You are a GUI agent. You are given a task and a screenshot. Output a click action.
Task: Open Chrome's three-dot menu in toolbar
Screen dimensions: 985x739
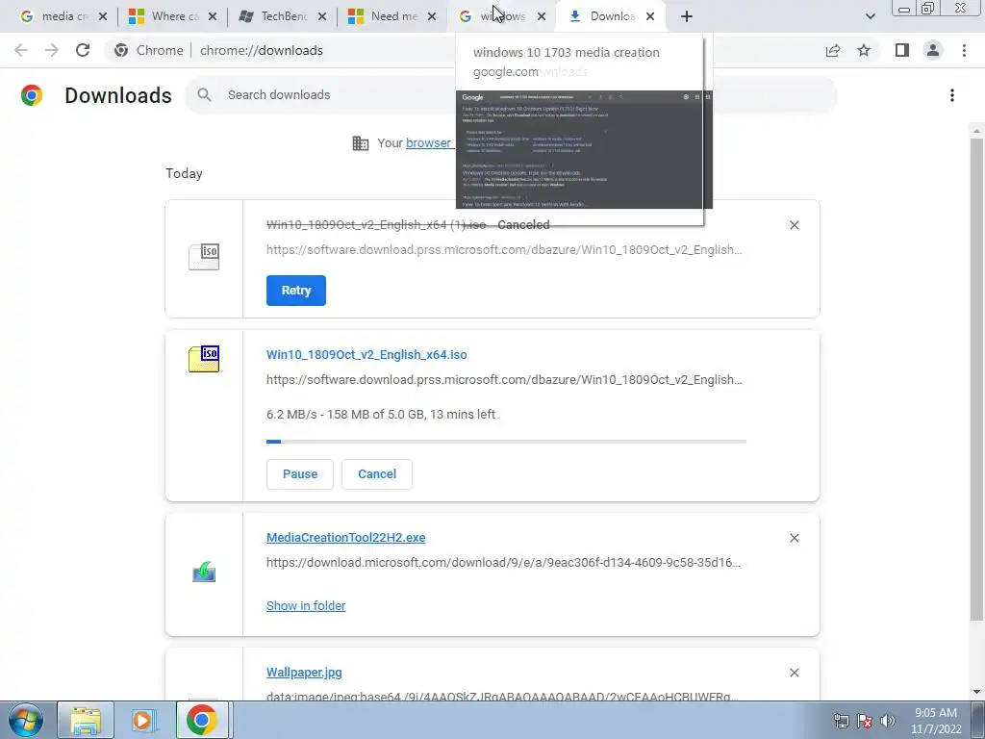tap(964, 50)
